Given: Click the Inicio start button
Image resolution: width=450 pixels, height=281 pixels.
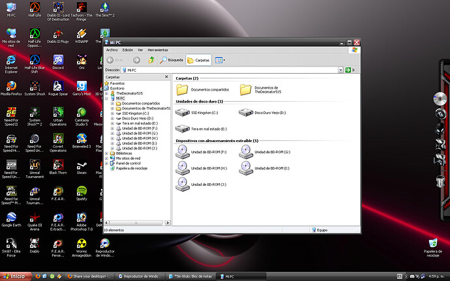Looking at the screenshot, I should coord(14,276).
